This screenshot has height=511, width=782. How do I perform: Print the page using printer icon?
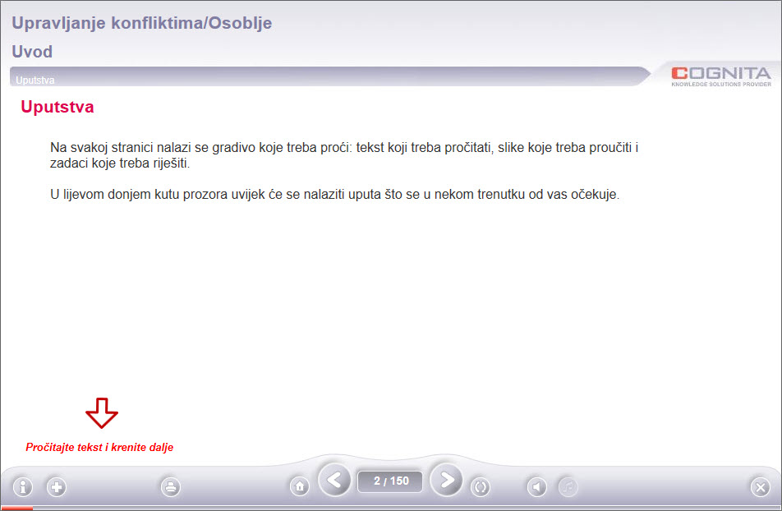pos(170,487)
